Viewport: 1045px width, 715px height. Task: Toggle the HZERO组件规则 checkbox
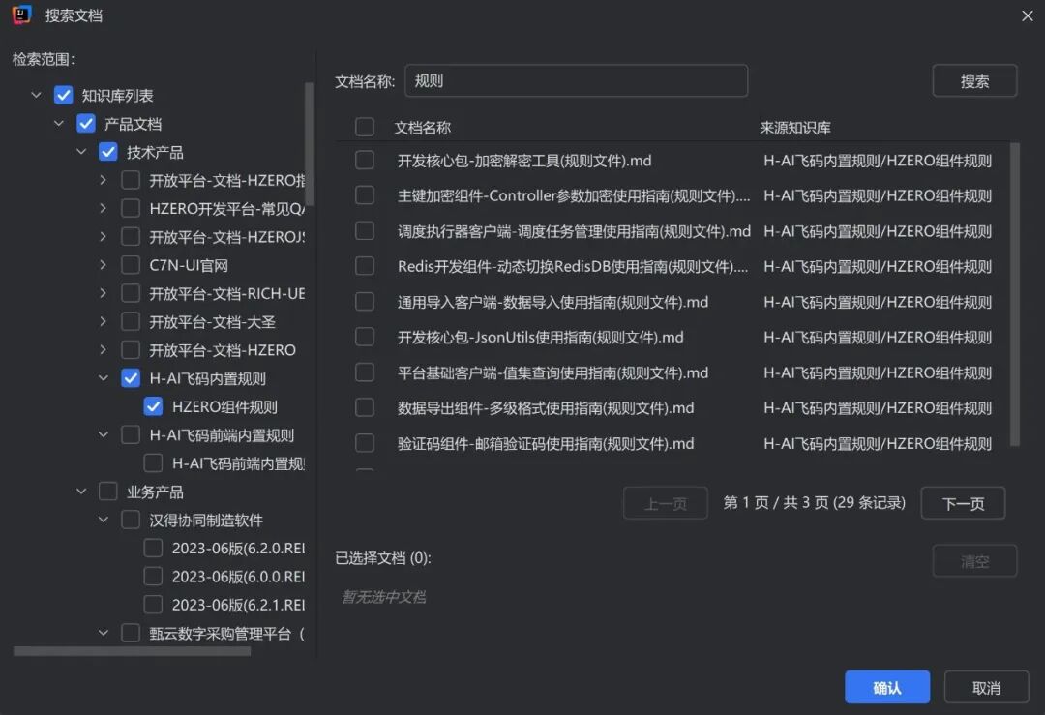(x=153, y=406)
